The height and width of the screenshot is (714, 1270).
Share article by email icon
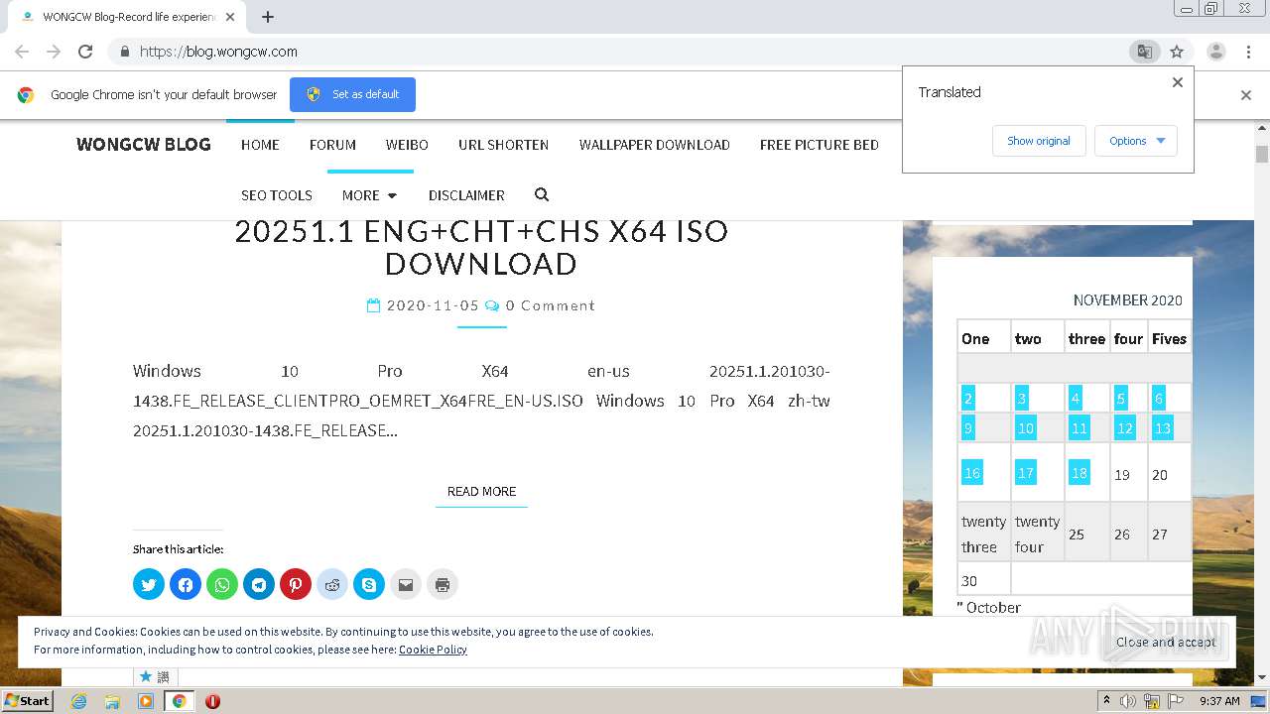point(406,584)
